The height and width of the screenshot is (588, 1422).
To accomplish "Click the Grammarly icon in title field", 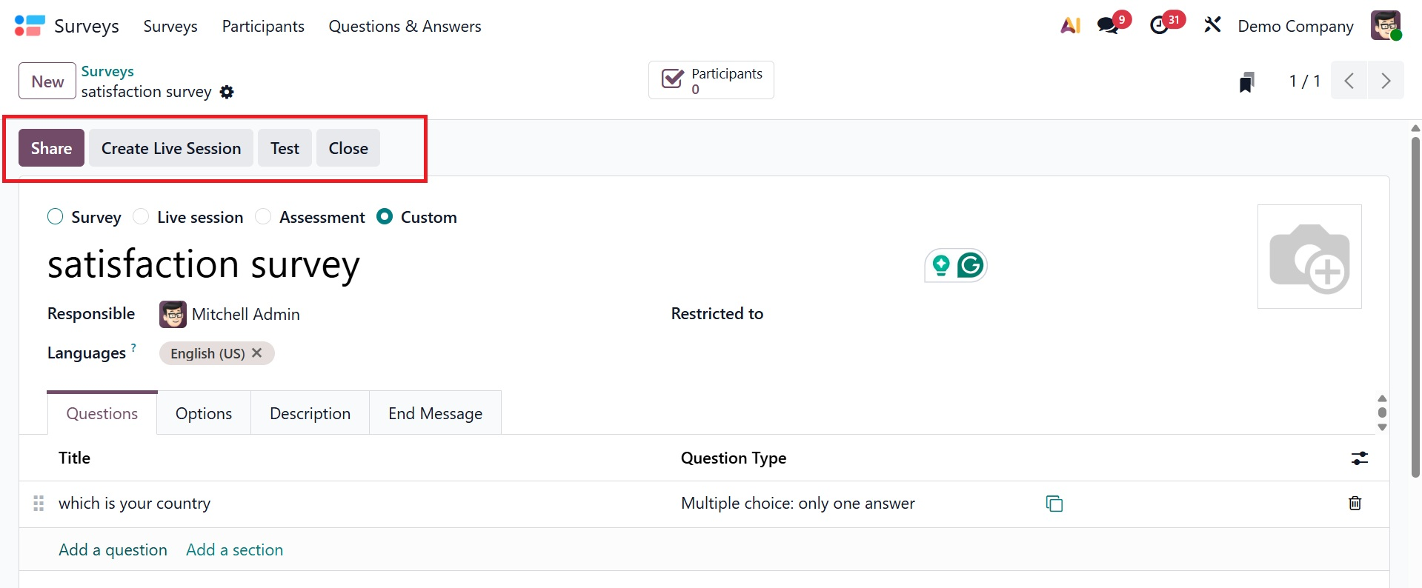I will click(970, 265).
